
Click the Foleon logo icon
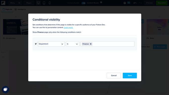[3, 3]
